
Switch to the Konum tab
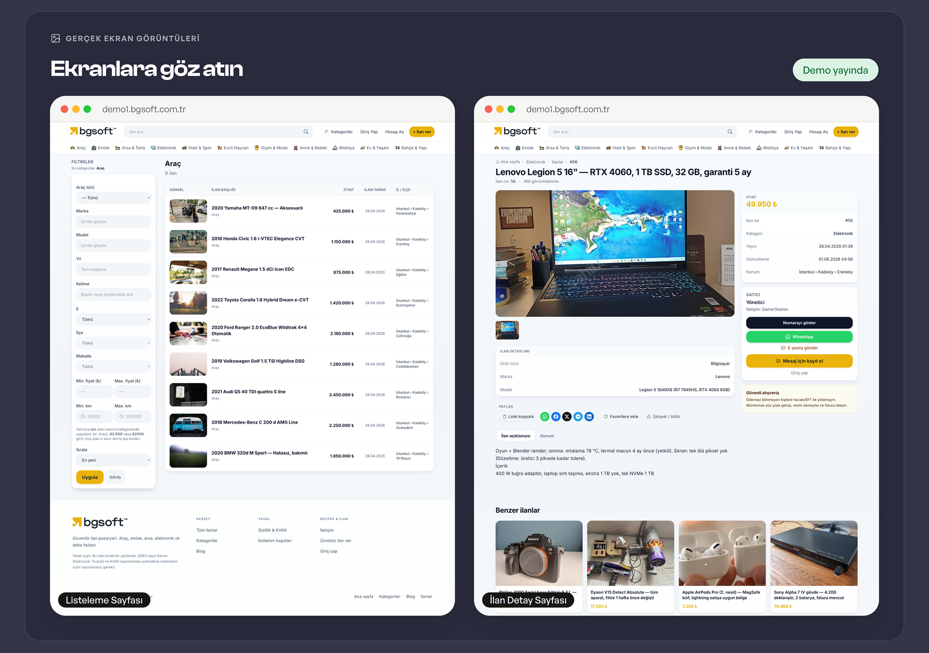pyautogui.click(x=547, y=436)
